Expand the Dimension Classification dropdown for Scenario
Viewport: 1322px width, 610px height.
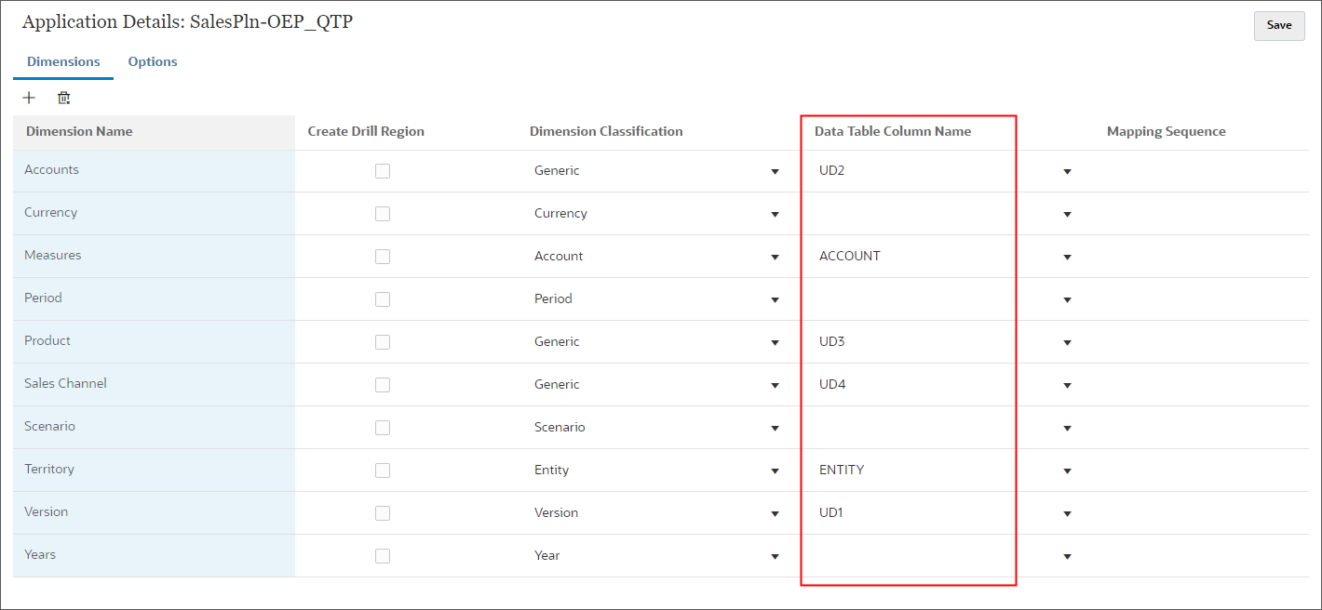775,428
